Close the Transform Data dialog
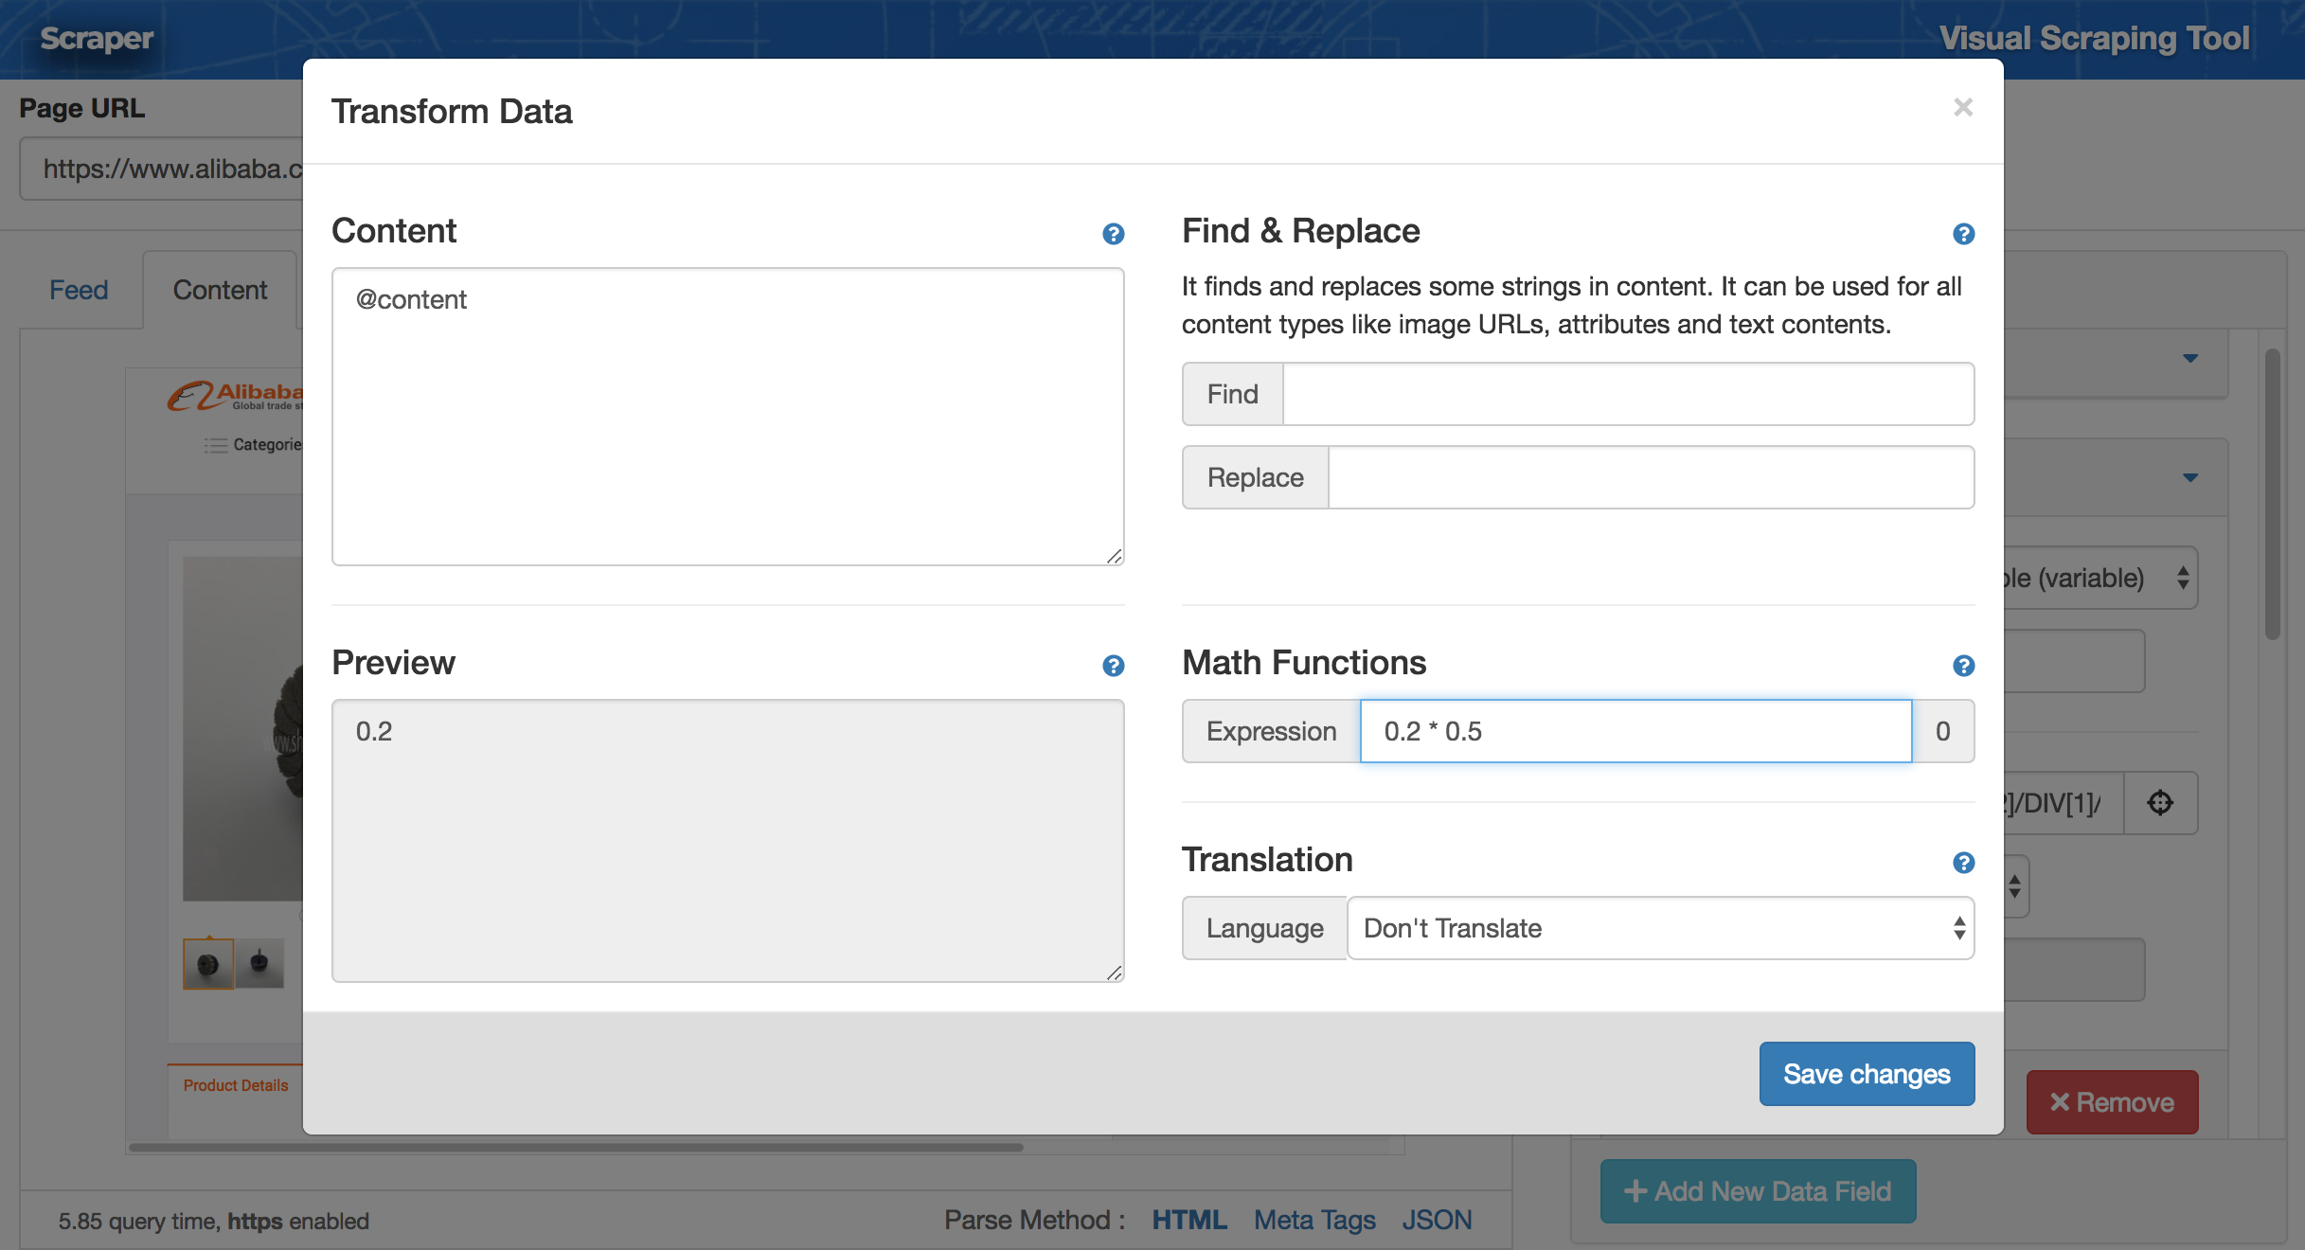2305x1250 pixels. [x=1962, y=108]
